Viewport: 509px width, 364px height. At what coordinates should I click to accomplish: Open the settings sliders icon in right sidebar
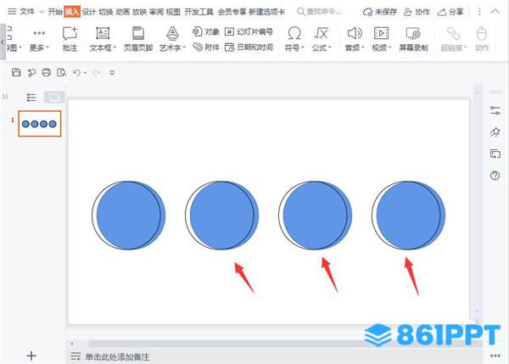click(x=495, y=110)
